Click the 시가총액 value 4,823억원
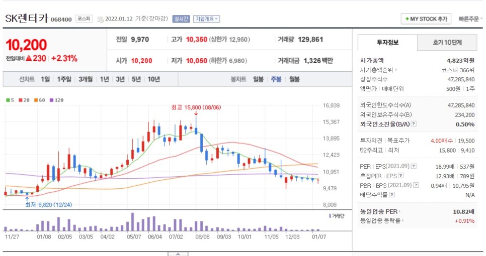The height and width of the screenshot is (256, 486). coord(460,60)
